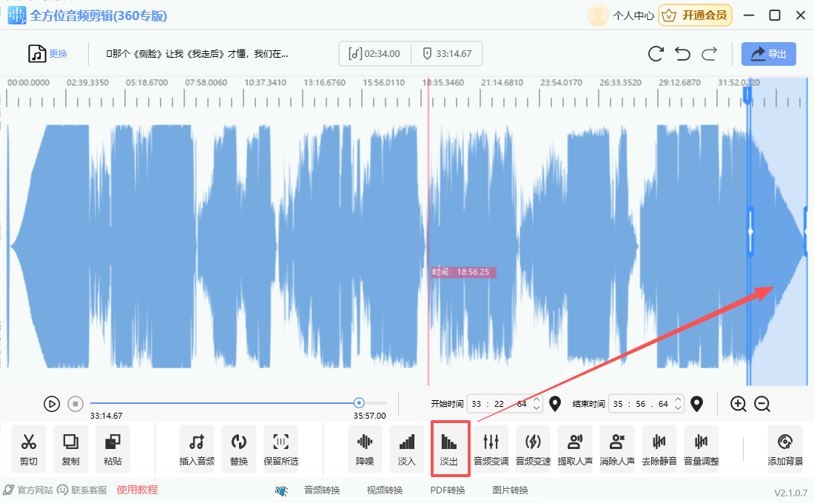Screen dimensions: 814x503
Task: Set start marker pin beside 开始时间
Action: (x=556, y=404)
